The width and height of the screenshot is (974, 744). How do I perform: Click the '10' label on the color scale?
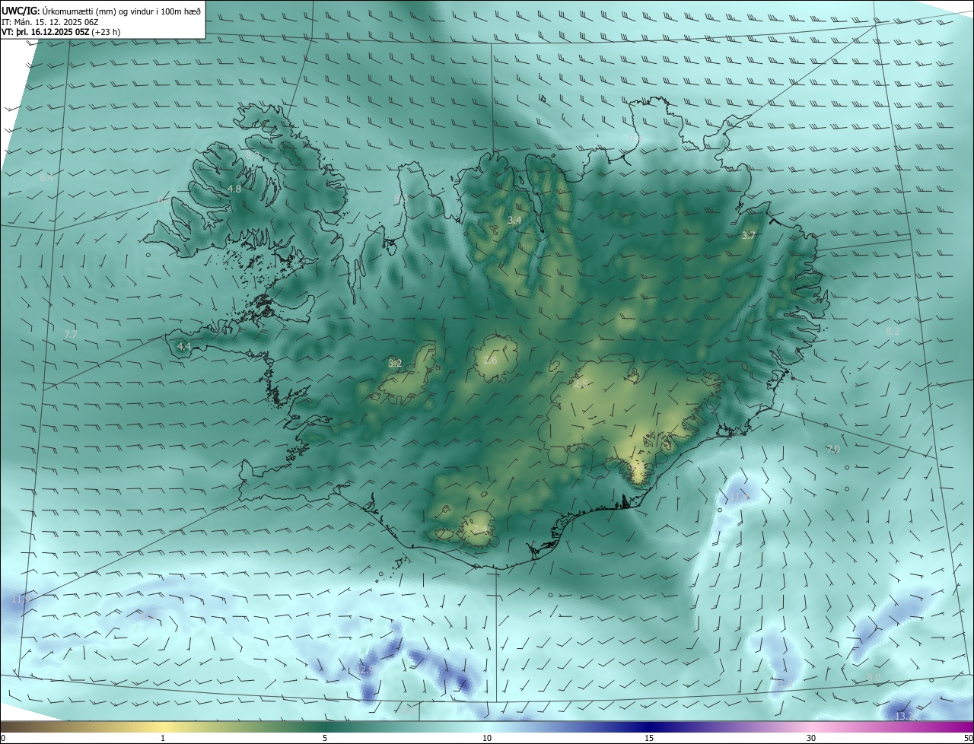tap(487, 738)
